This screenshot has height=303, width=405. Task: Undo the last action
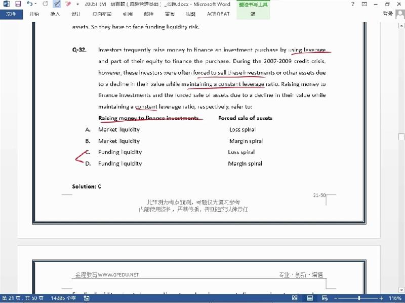(30, 4)
